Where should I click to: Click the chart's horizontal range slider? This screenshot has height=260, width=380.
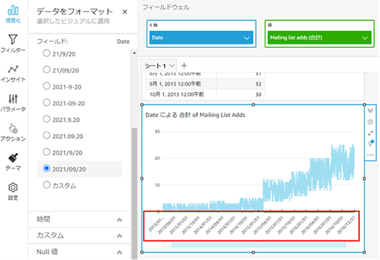(x=258, y=244)
